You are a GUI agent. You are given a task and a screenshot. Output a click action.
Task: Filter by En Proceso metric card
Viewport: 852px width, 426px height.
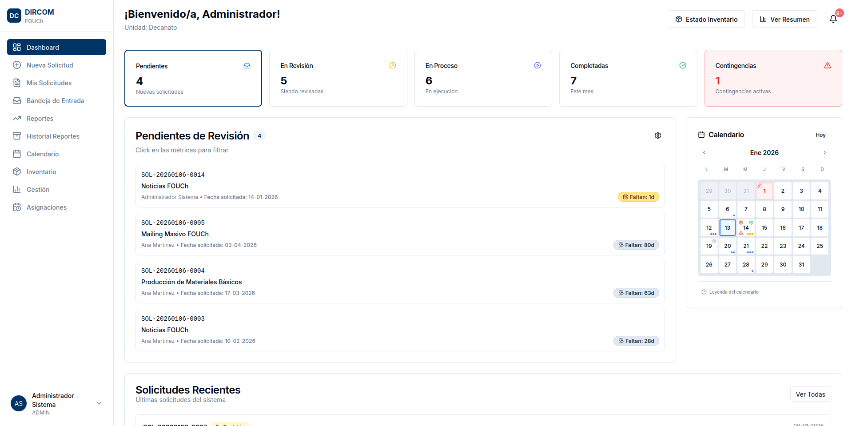pos(483,78)
